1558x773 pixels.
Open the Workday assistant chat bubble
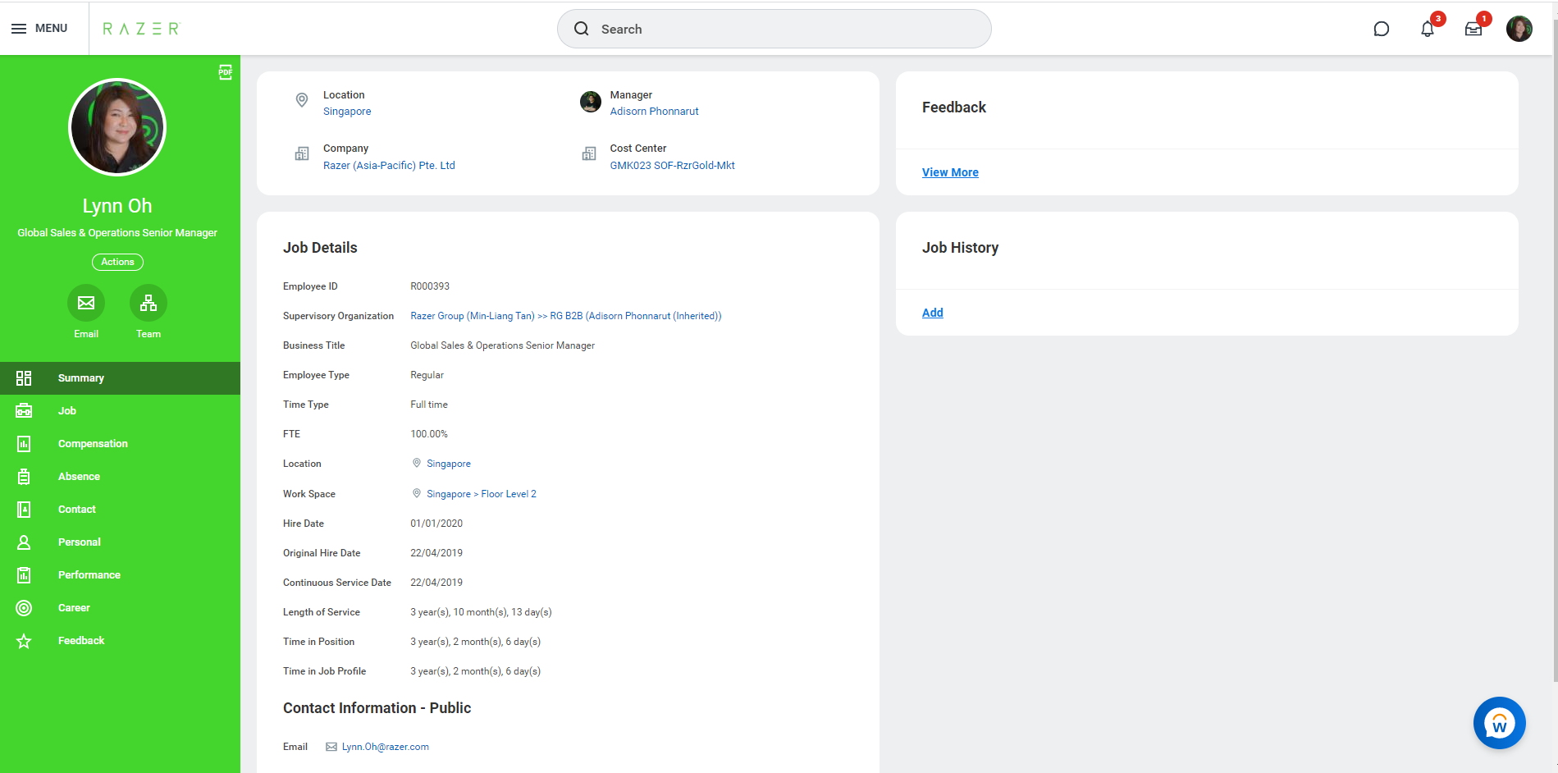1499,723
